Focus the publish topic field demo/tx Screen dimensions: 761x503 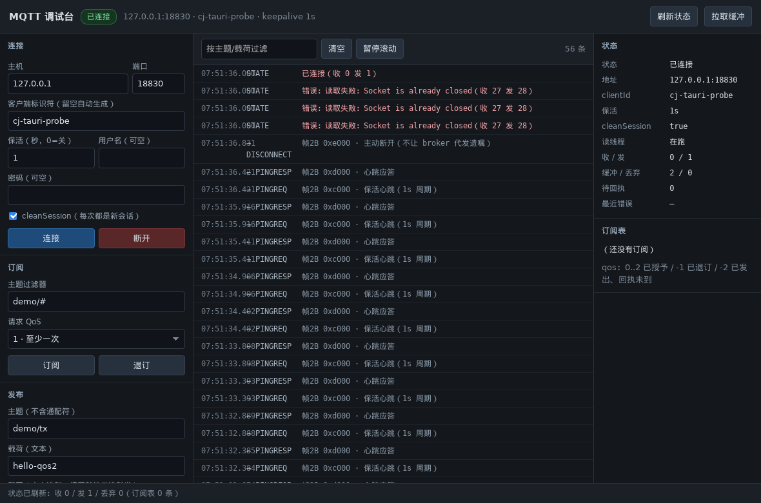(x=96, y=429)
